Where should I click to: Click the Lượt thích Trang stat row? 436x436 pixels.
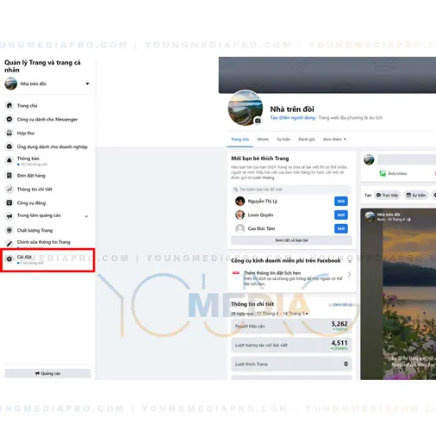[x=291, y=364]
